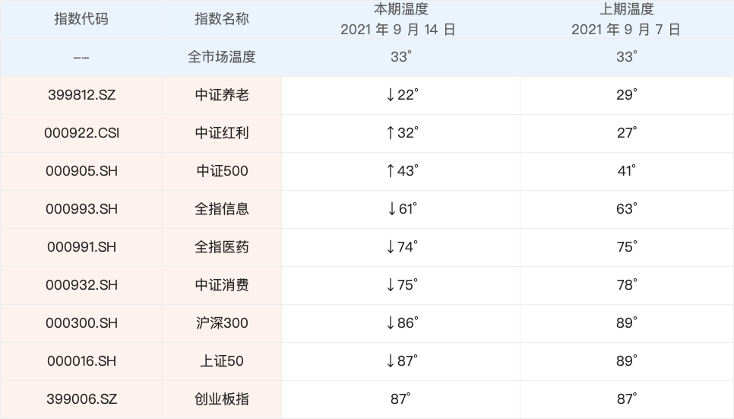
Task: Click the 指数名称 column header
Action: [222, 19]
